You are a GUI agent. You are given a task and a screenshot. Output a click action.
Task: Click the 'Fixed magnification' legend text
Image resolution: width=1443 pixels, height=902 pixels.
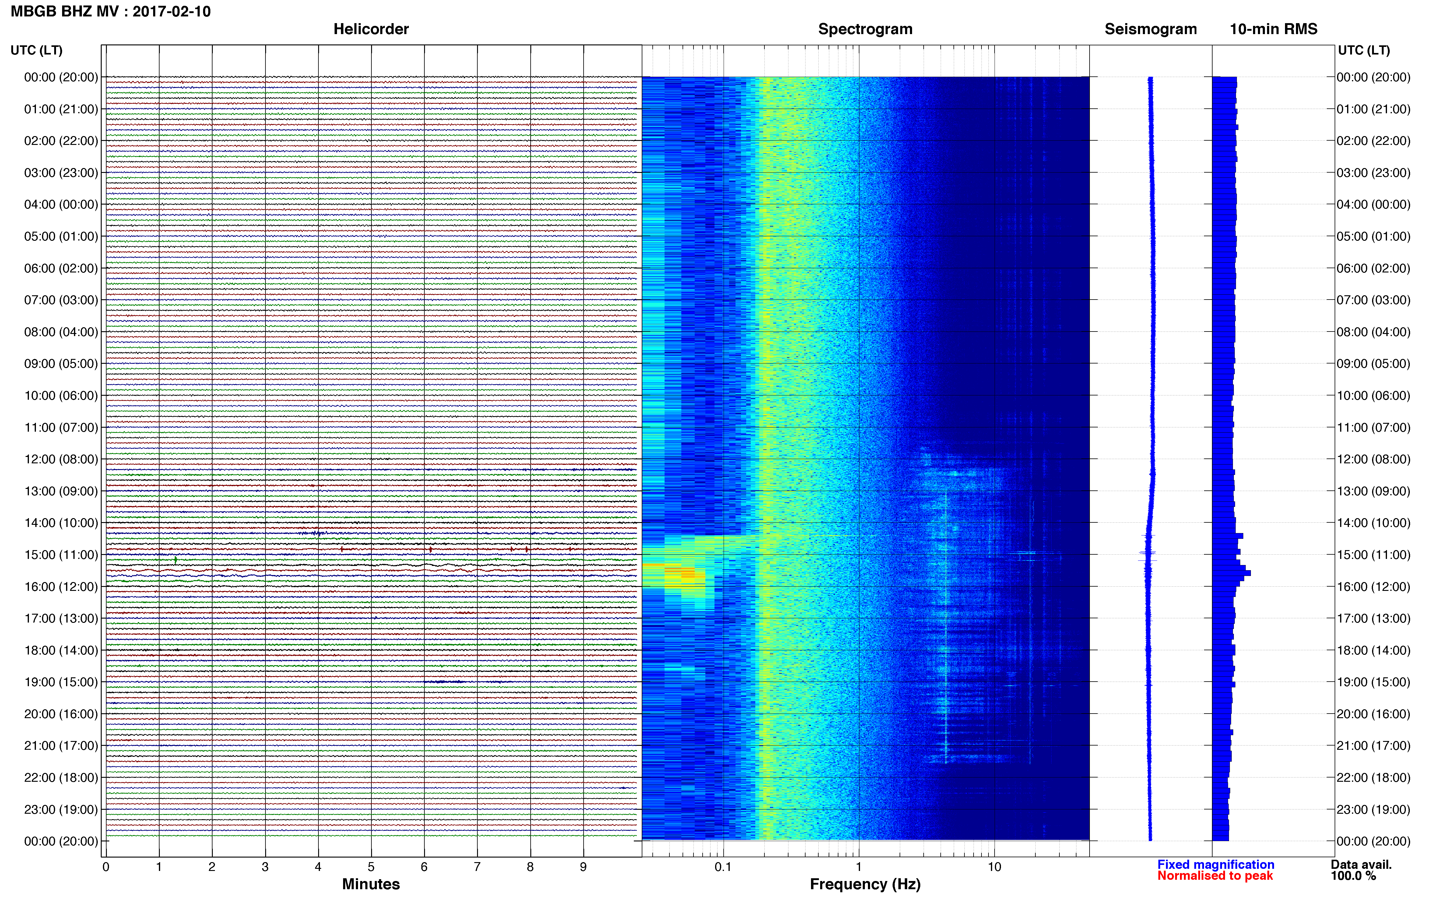click(x=1216, y=865)
